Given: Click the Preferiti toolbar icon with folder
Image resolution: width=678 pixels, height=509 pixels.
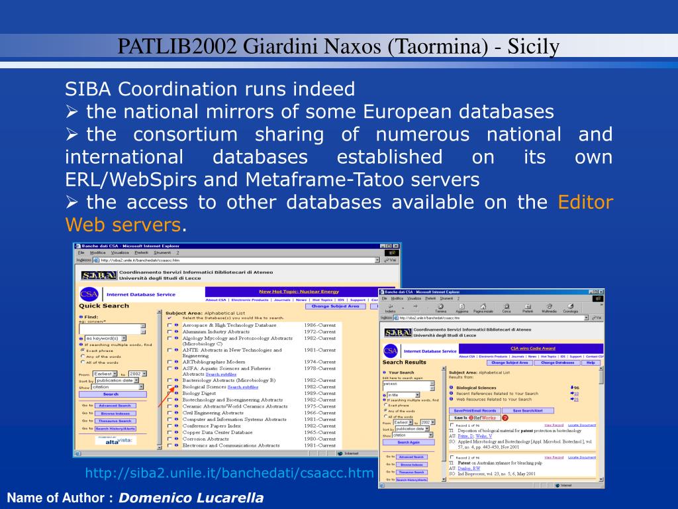Looking at the screenshot, I should point(528,308).
